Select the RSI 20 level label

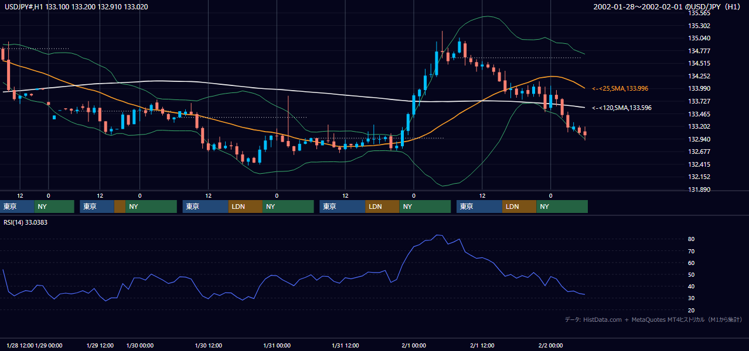click(692, 310)
